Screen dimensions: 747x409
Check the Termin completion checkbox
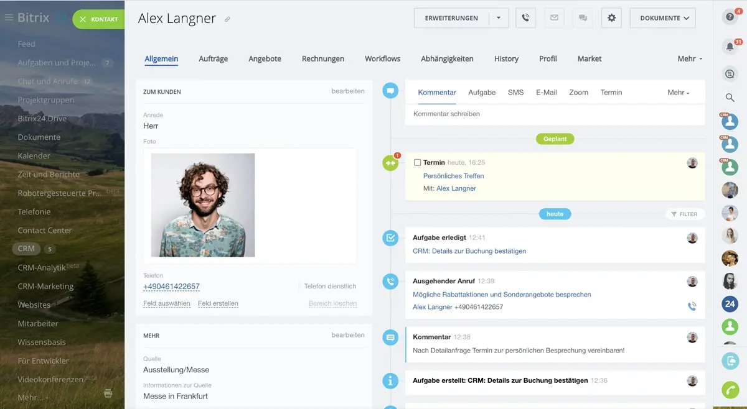click(418, 162)
